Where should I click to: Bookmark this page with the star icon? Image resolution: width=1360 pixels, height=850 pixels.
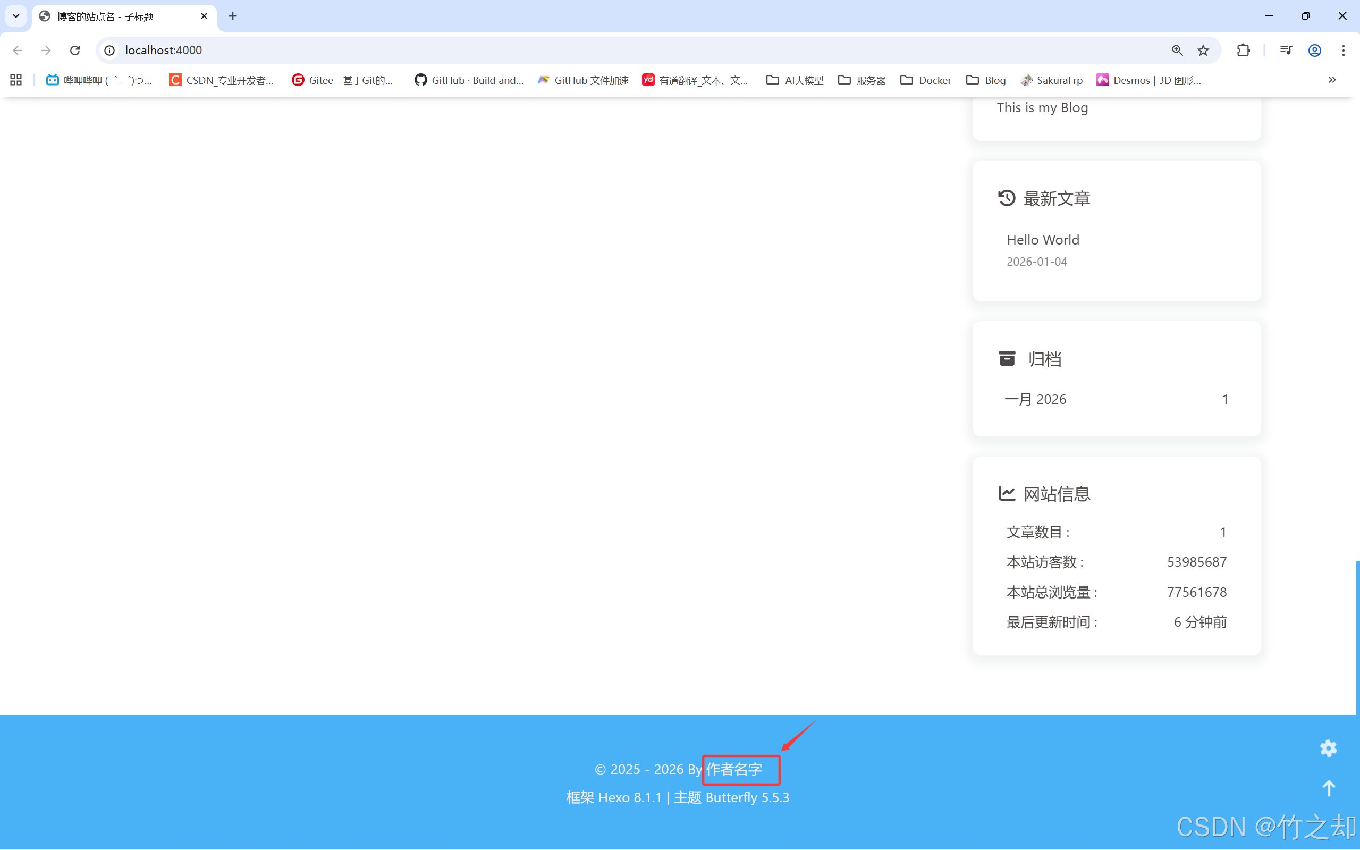tap(1203, 50)
